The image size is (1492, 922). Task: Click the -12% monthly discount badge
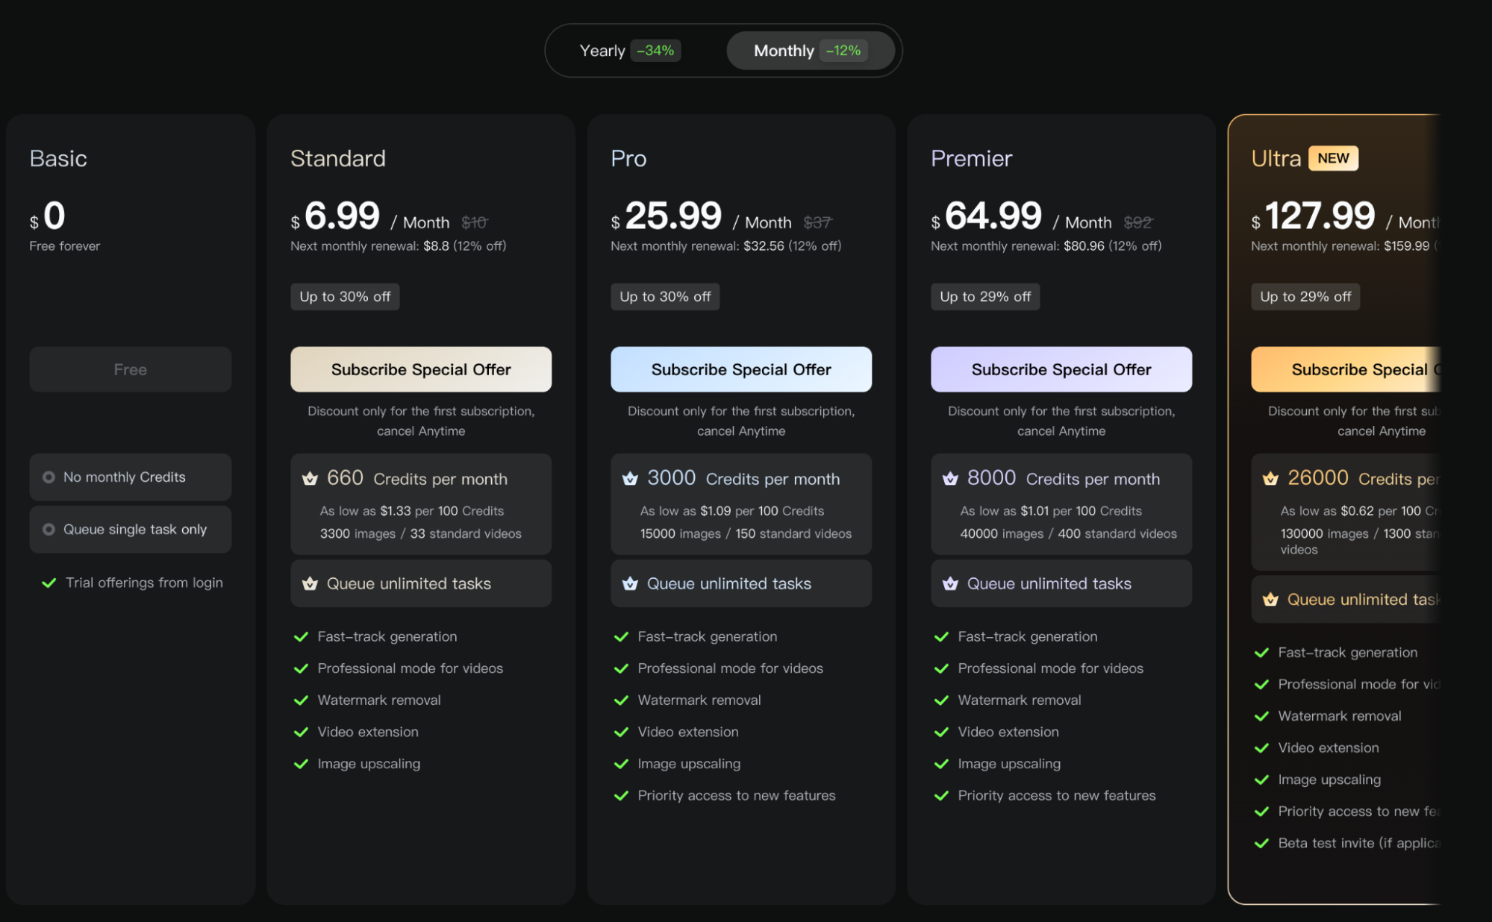click(x=843, y=51)
